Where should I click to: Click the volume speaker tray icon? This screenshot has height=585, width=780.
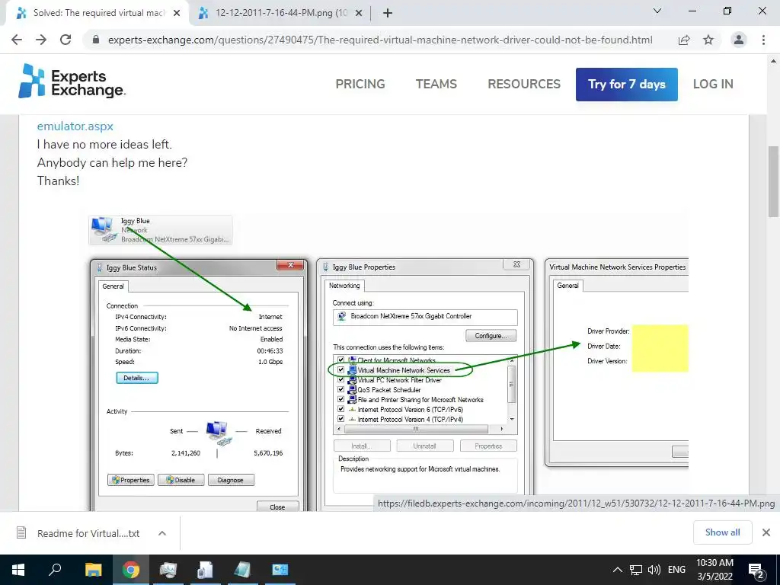654,570
